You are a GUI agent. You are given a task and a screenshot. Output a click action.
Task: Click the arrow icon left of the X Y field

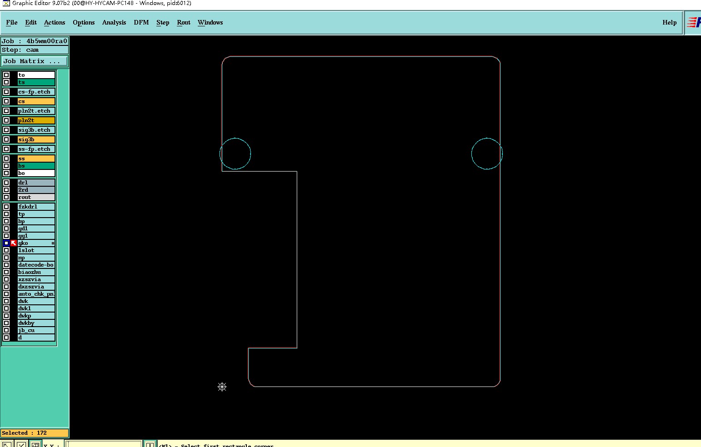point(6,444)
